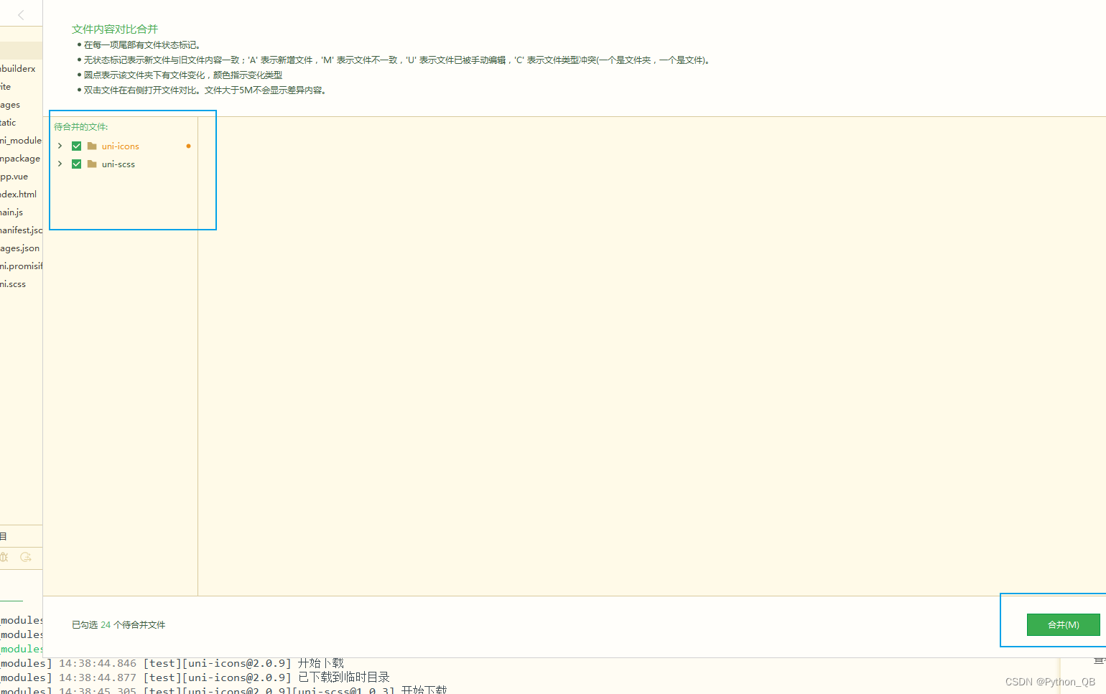Screen dimensions: 1106x694
Task: Select the unpackage folder in project tree
Action: [20, 158]
